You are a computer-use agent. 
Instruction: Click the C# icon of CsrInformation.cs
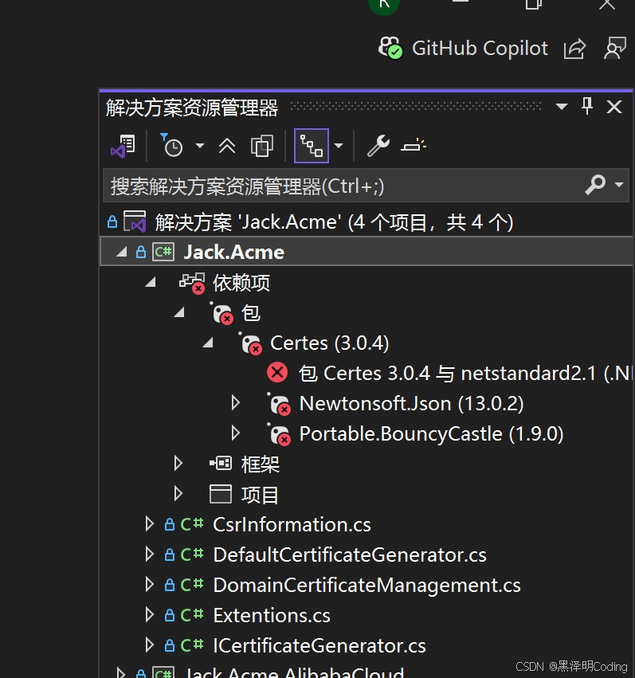191,524
